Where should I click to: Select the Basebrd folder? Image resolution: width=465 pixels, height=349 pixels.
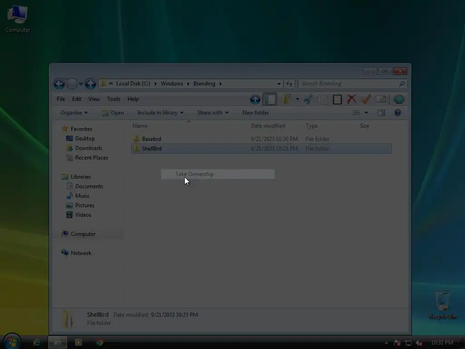151,139
